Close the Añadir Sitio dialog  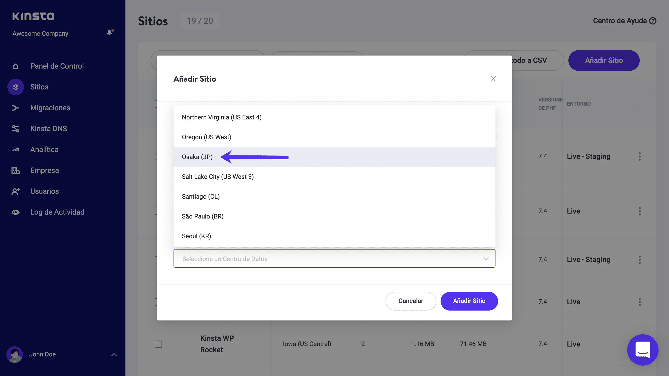pos(493,79)
